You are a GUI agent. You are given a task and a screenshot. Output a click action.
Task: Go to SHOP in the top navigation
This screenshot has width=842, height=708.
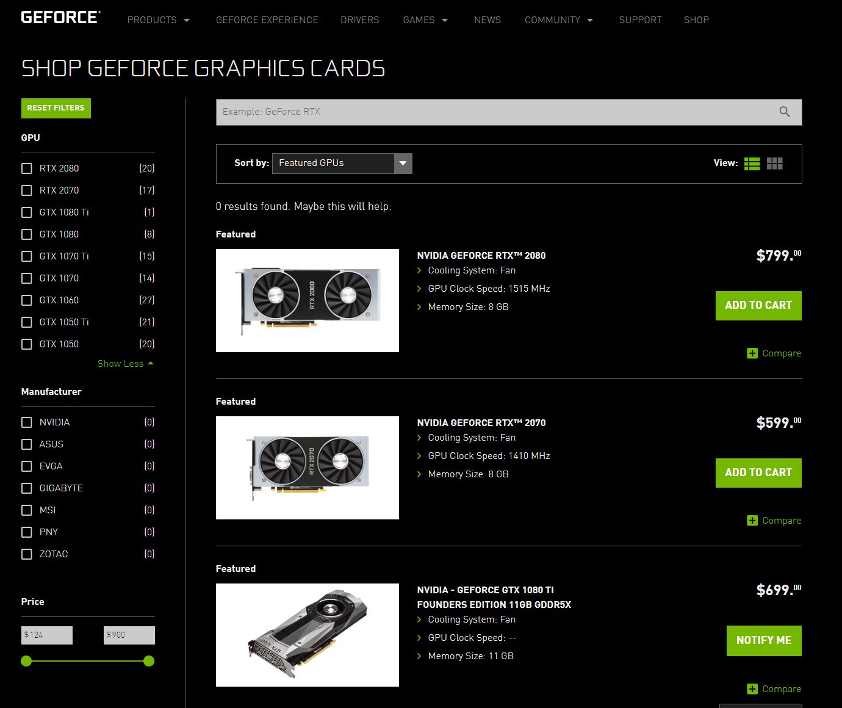696,20
